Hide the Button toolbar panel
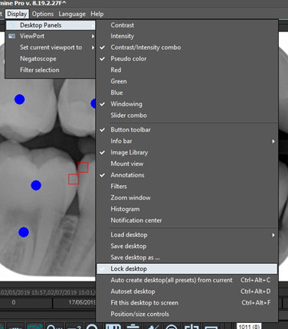 click(x=187, y=130)
